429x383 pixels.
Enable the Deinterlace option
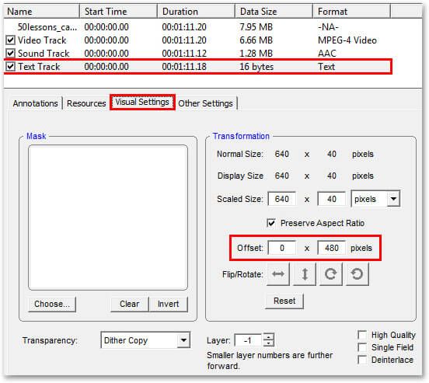tap(362, 360)
